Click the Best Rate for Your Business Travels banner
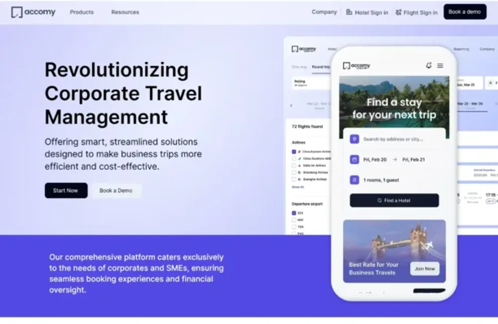 click(x=394, y=251)
